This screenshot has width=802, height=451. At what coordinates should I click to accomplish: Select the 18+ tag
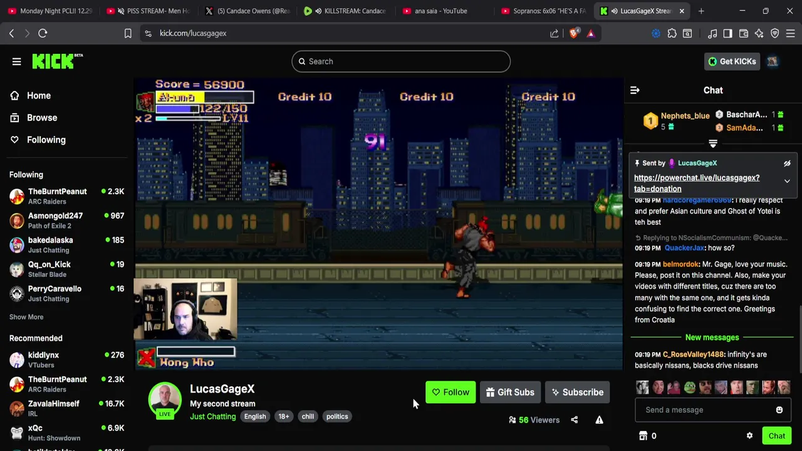tap(284, 417)
